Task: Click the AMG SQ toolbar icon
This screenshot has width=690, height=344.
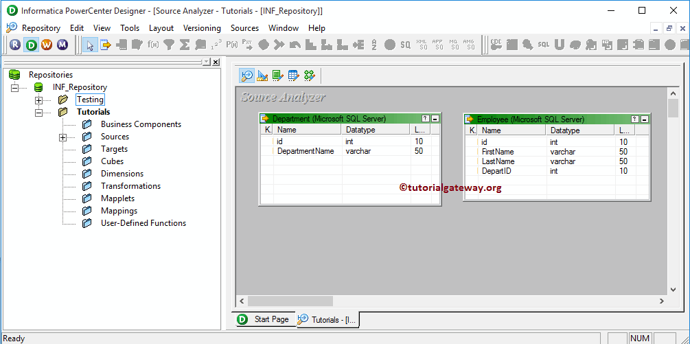Action: (x=469, y=45)
